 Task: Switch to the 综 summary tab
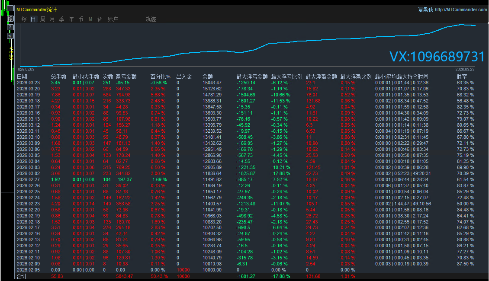(24, 19)
